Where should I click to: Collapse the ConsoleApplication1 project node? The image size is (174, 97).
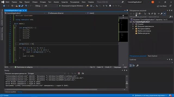131,22
